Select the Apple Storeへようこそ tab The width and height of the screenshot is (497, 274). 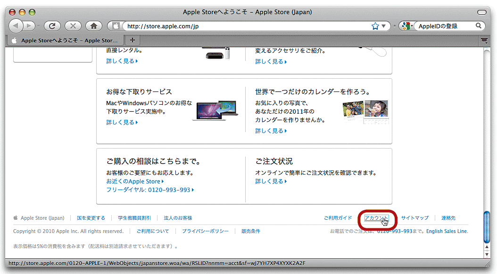pos(65,40)
